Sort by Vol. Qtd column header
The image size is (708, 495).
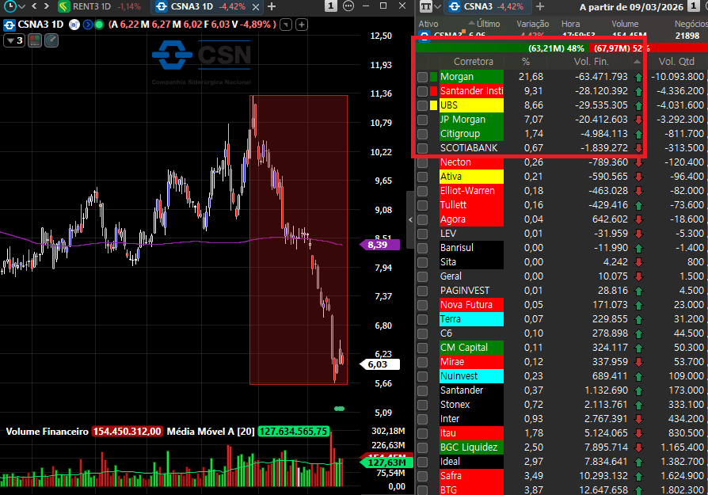coord(676,62)
